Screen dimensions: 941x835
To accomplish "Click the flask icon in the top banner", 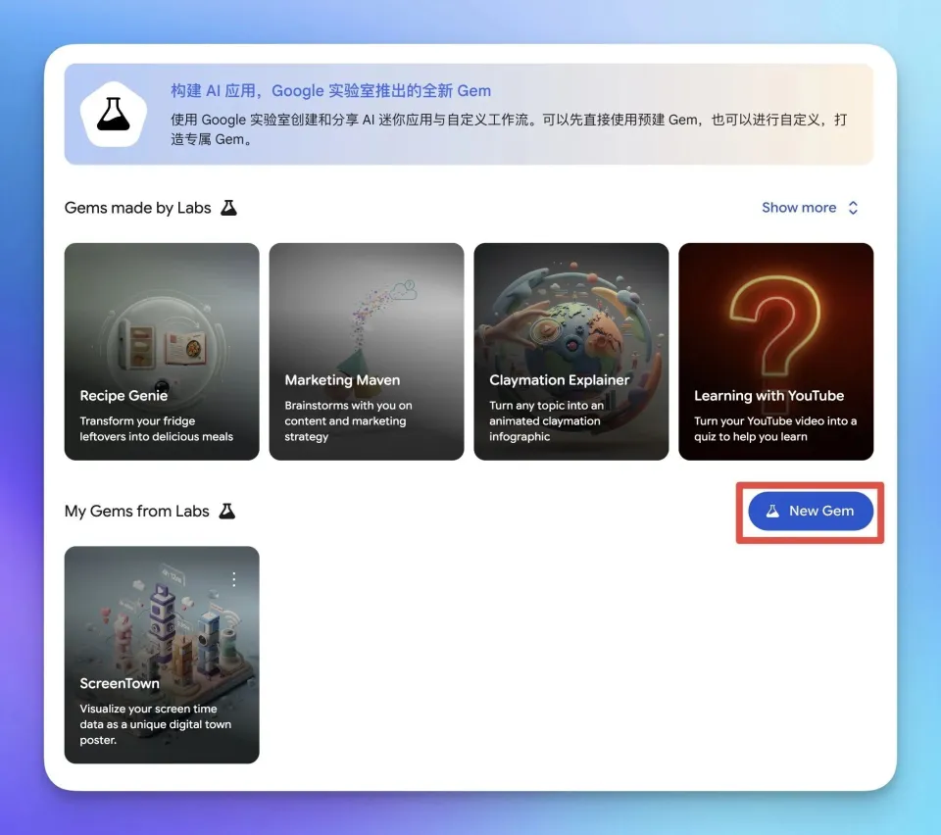I will tap(114, 115).
